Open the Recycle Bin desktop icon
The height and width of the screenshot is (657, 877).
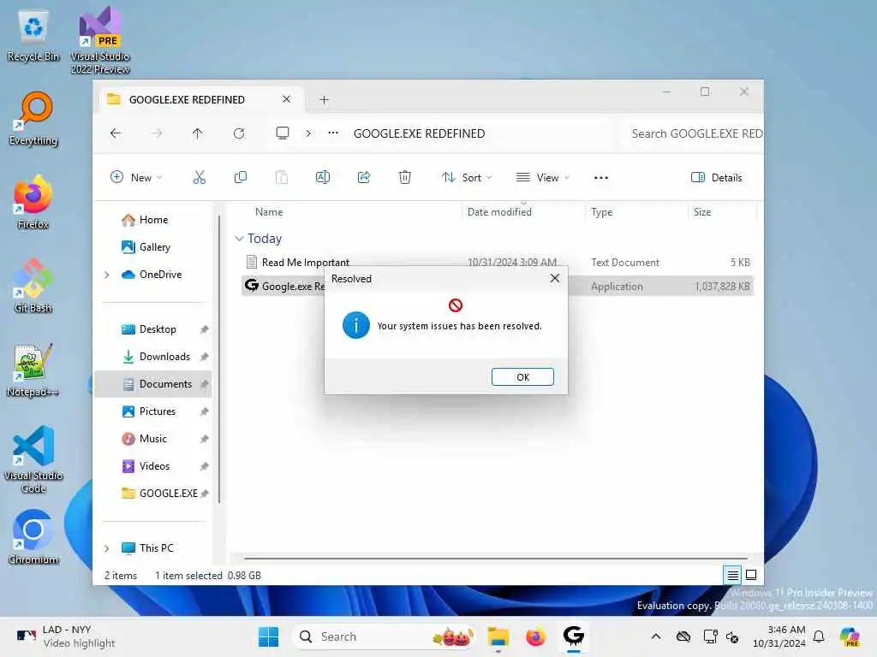pyautogui.click(x=33, y=36)
